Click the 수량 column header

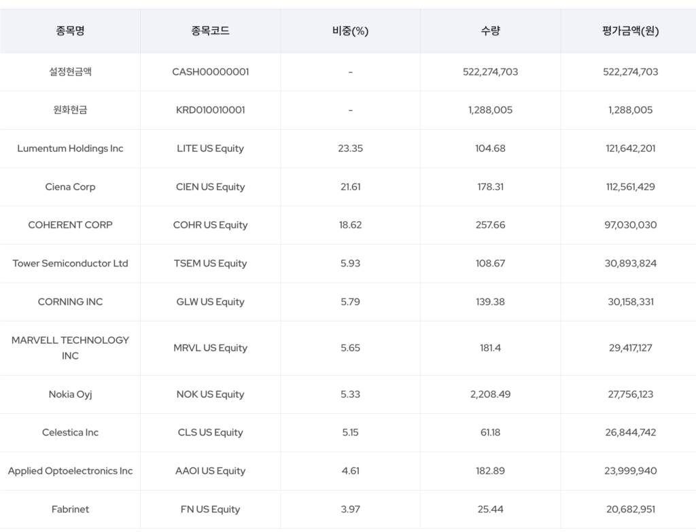[x=490, y=31]
